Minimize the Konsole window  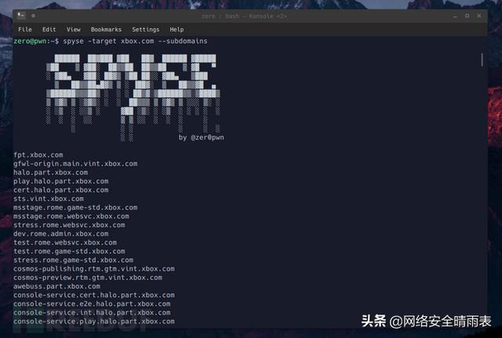(x=455, y=16)
